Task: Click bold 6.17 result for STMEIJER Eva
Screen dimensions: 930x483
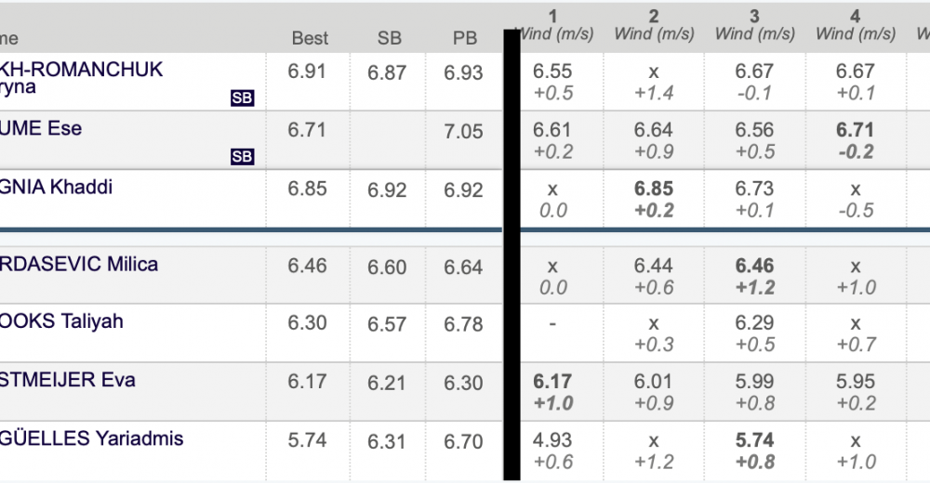Action: click(x=552, y=381)
